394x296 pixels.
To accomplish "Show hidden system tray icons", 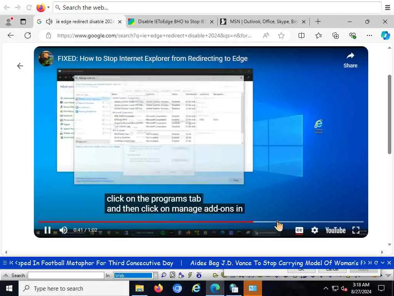I will (x=326, y=288).
